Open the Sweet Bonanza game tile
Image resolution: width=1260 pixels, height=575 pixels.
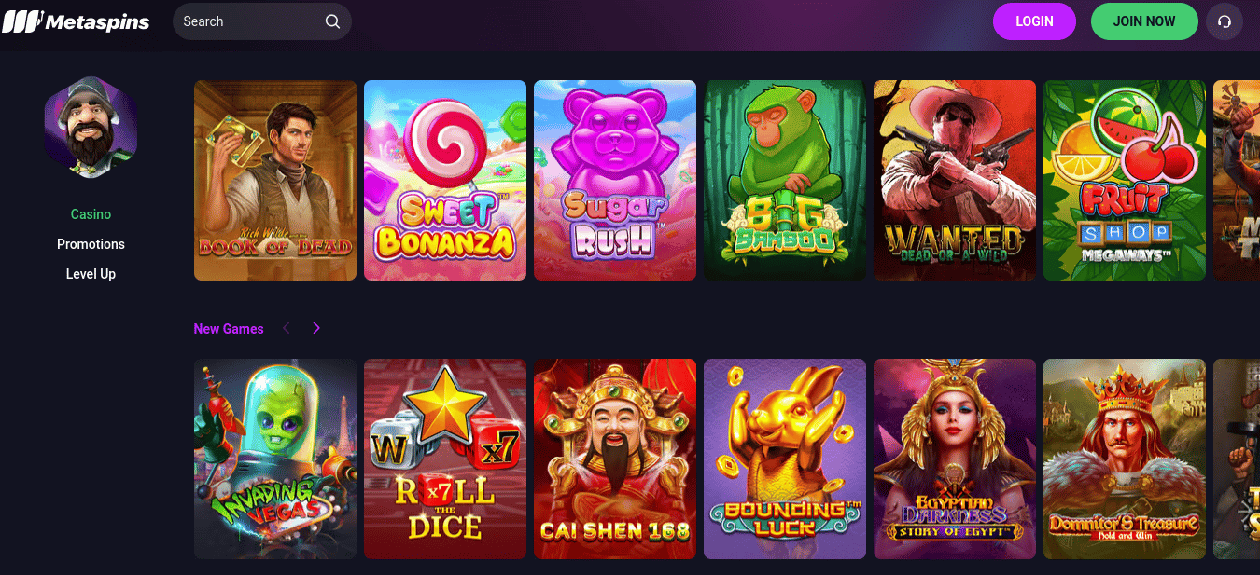pyautogui.click(x=445, y=180)
